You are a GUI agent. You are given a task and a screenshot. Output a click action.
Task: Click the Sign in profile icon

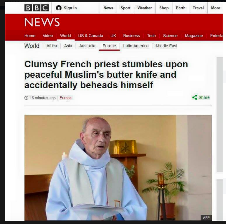pos(58,8)
